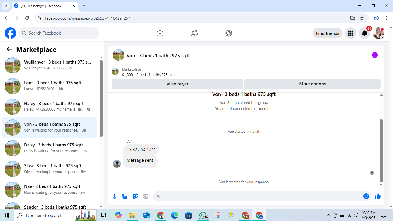Go back in browser history
This screenshot has height=221, width=393.
point(6,18)
